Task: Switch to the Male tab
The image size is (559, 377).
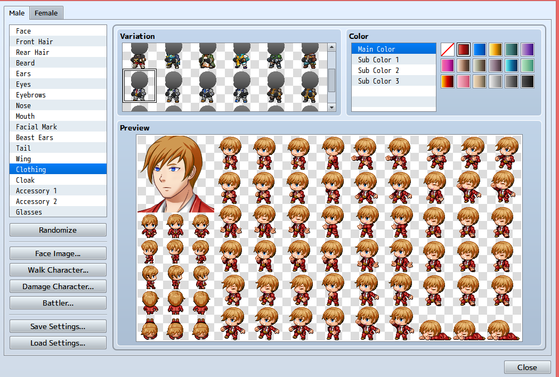Action: click(17, 13)
